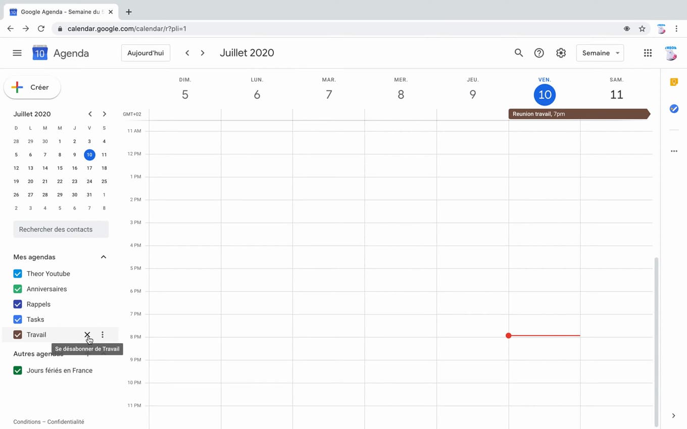This screenshot has width=687, height=429.
Task: Collapse the Mes agendas section
Action: 104,257
